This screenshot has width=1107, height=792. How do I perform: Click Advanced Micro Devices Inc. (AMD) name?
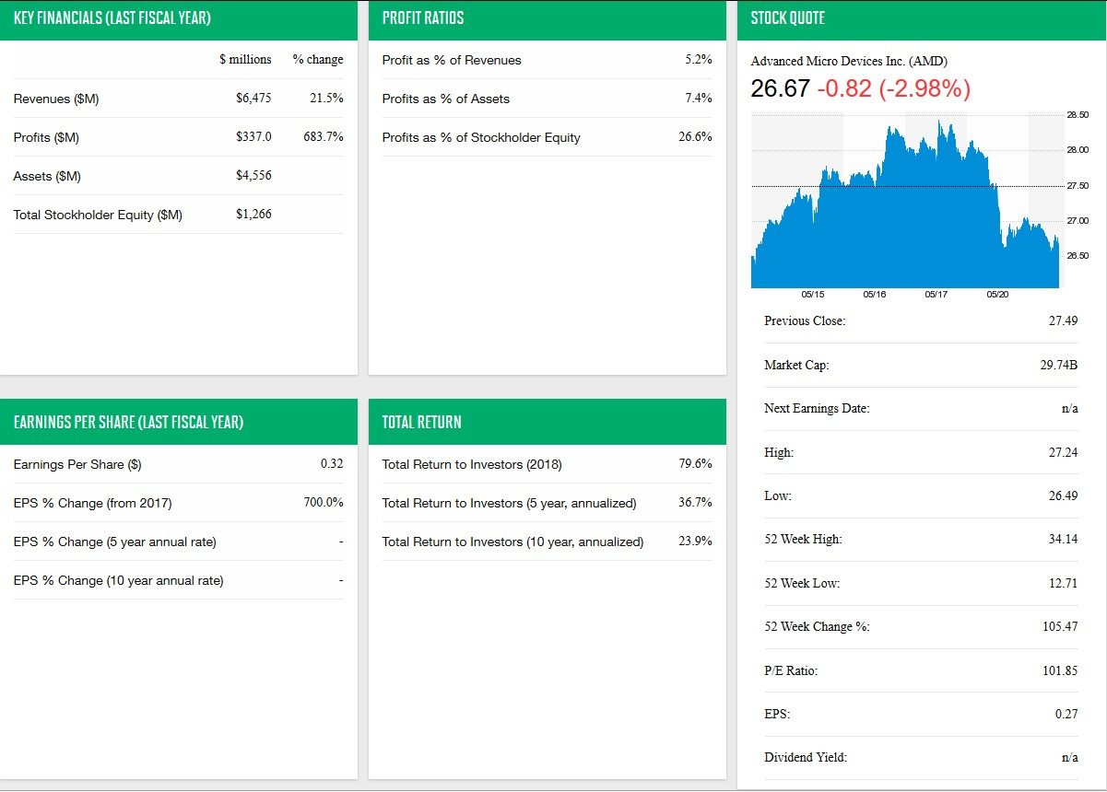click(x=849, y=62)
